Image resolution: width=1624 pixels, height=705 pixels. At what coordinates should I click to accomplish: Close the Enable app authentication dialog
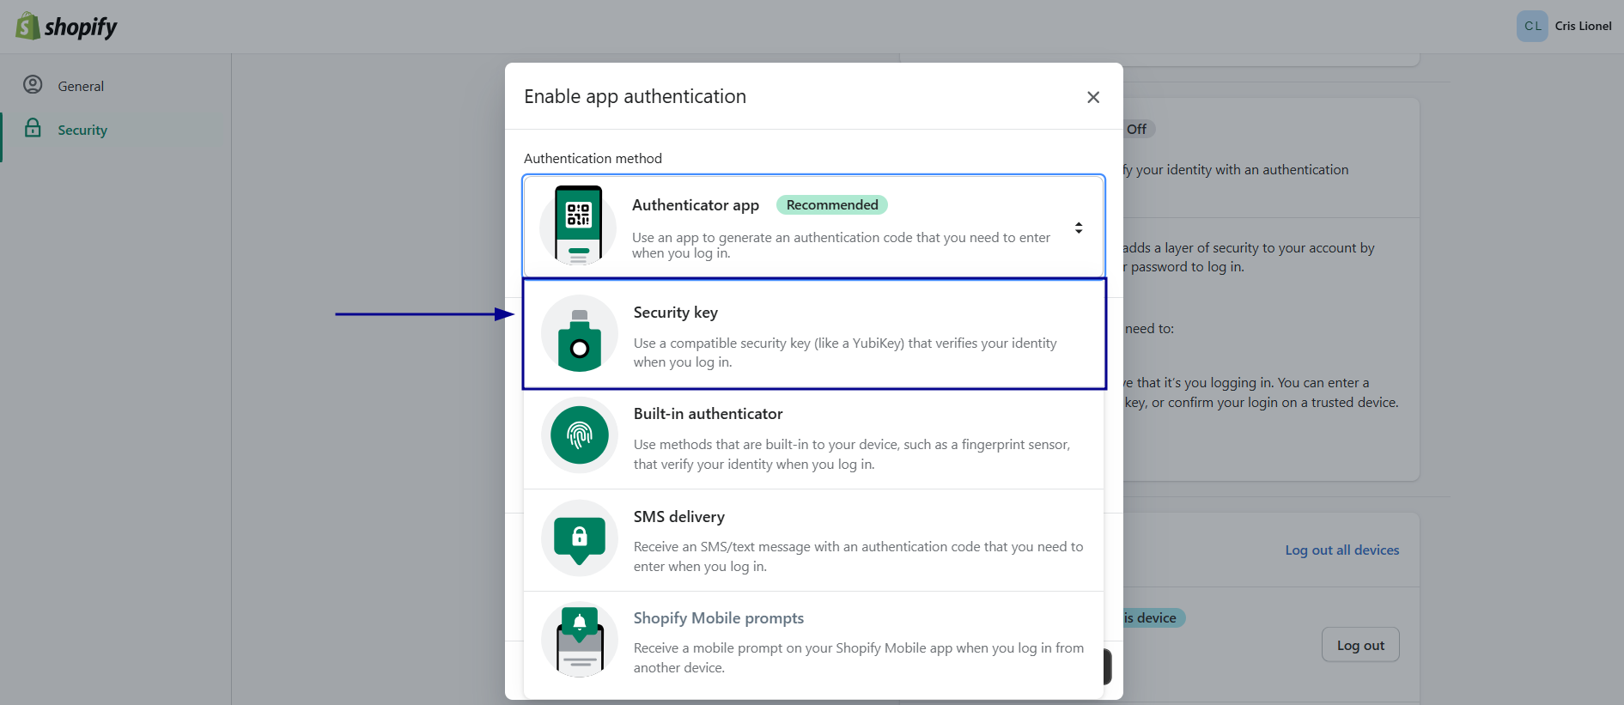pos(1093,97)
